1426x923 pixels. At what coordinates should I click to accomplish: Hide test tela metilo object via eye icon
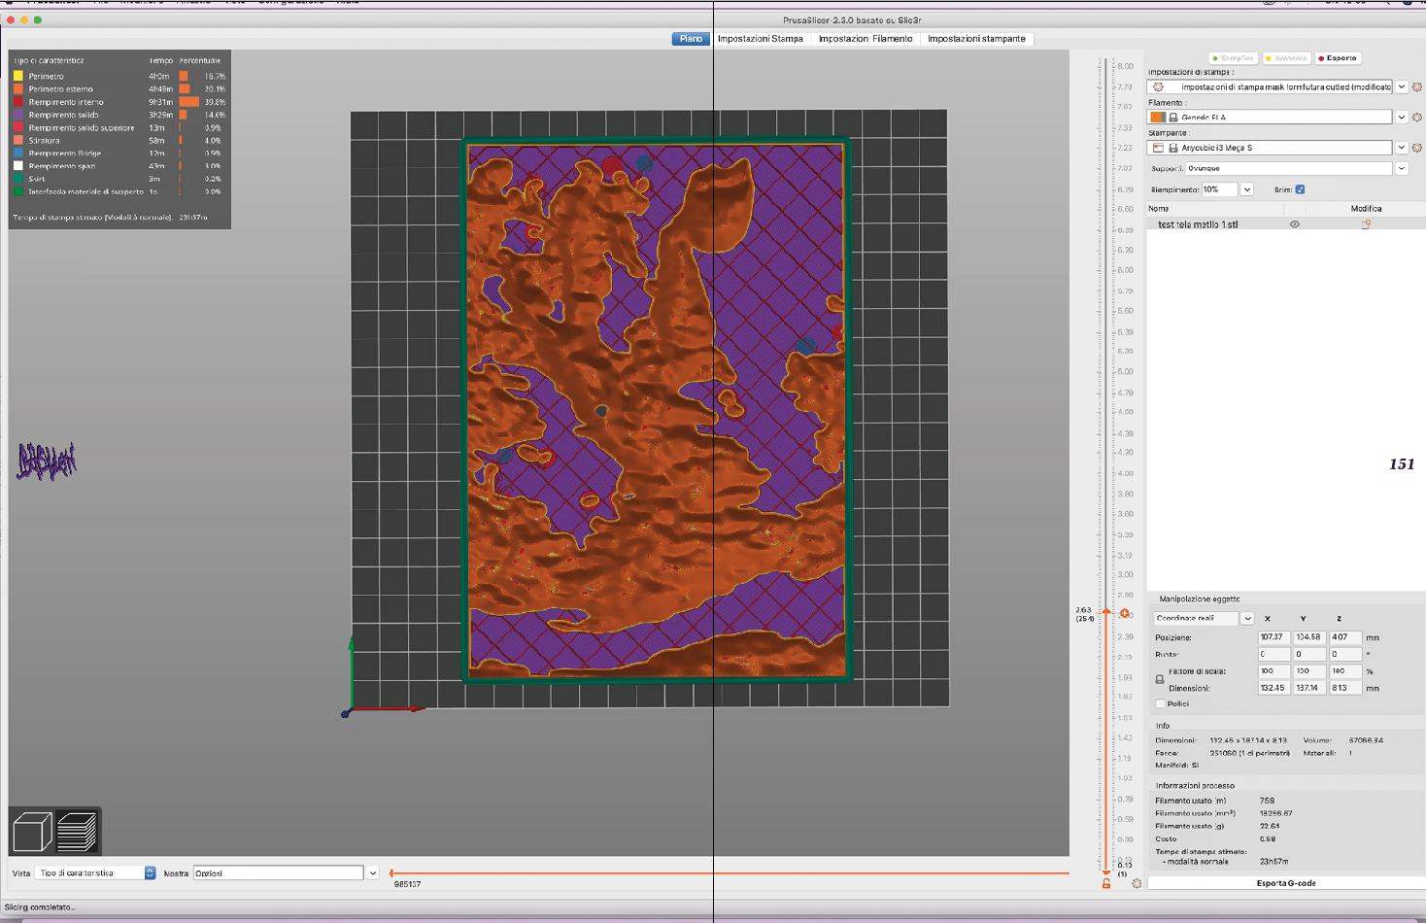[1294, 224]
